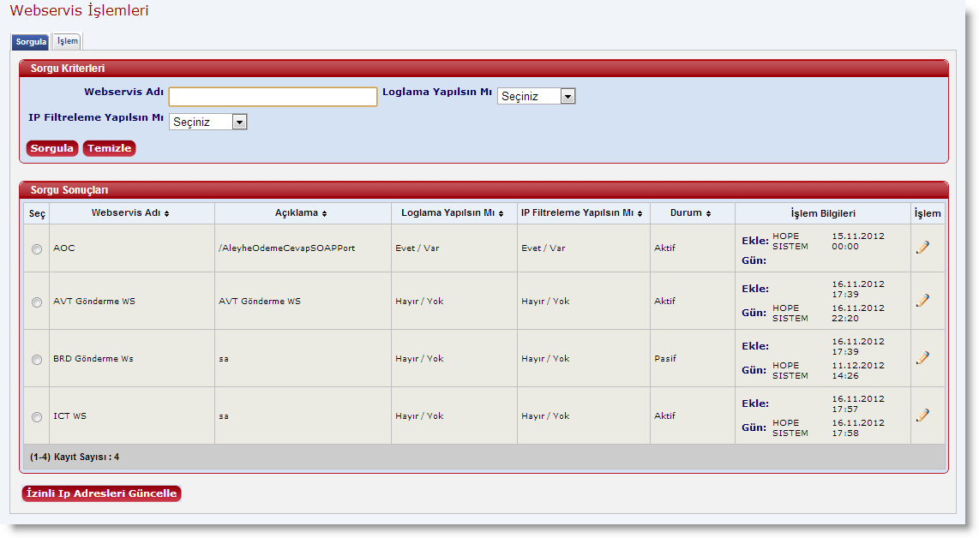Viewport: 979px width, 538px height.
Task: Click the ICT WS name cell
Action: coord(70,415)
